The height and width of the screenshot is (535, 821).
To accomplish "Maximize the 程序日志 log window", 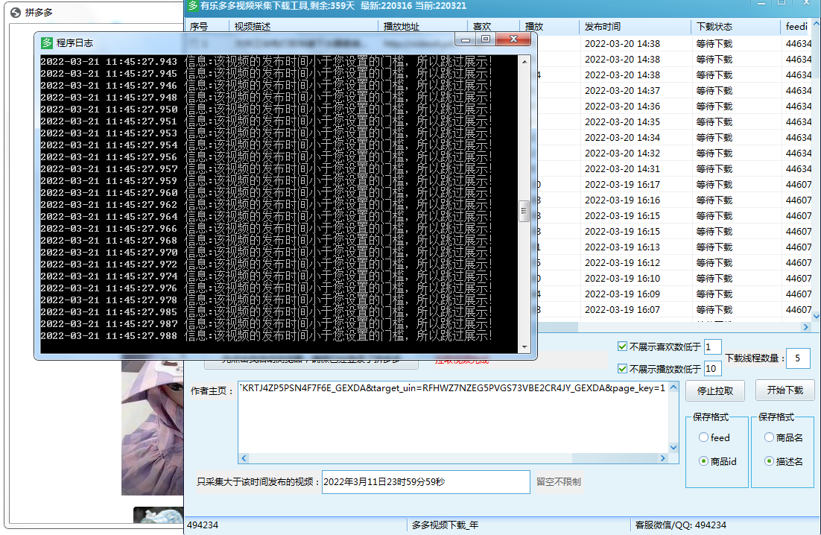I will 486,39.
